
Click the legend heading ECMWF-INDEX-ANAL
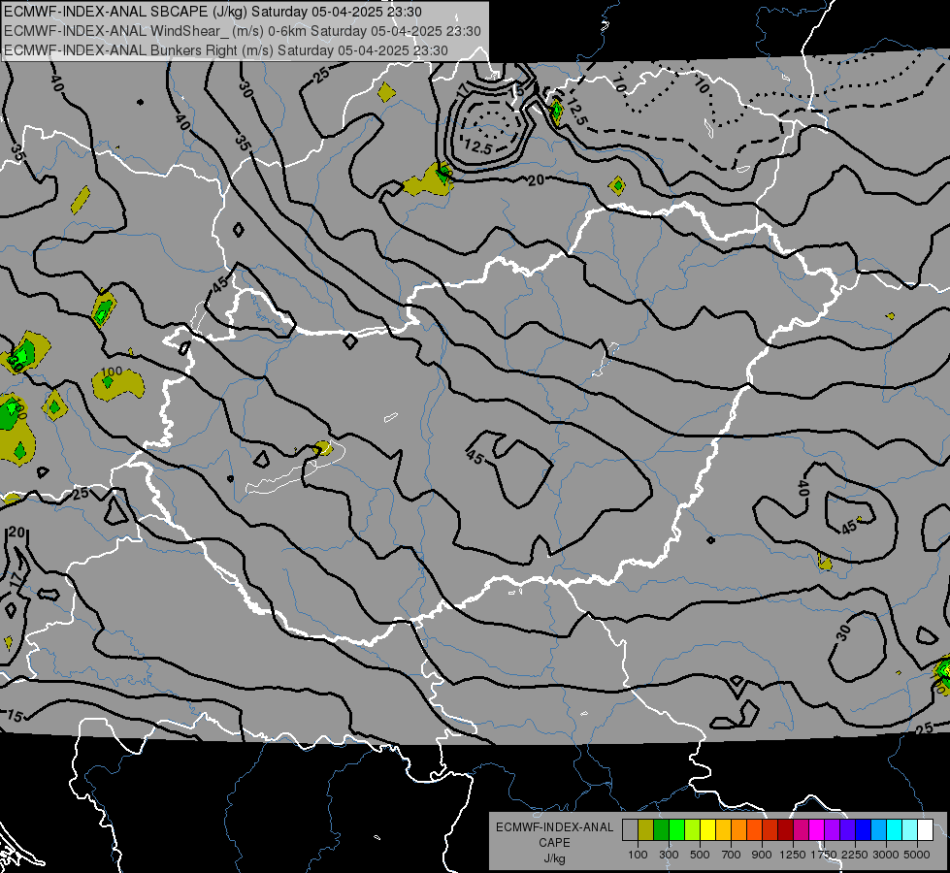554,827
